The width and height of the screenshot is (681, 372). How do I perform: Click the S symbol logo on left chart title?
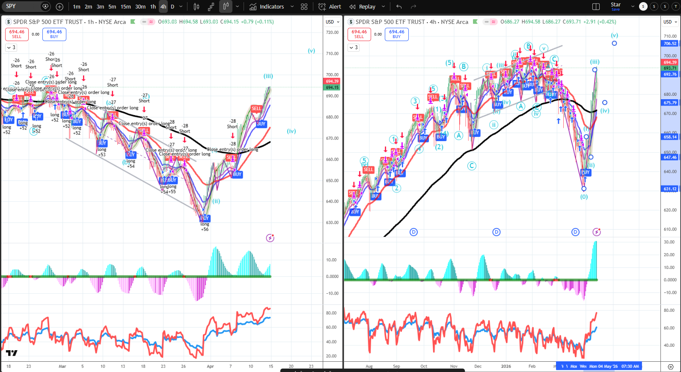point(9,22)
